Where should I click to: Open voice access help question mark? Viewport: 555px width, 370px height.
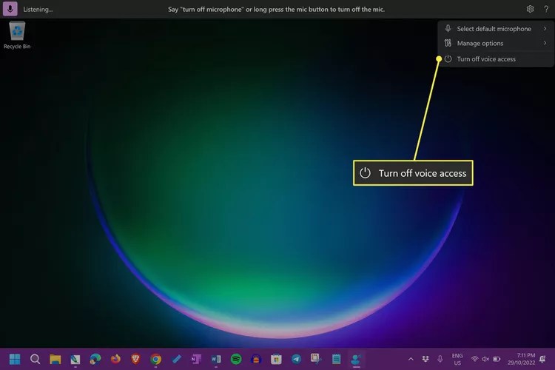[x=546, y=9]
